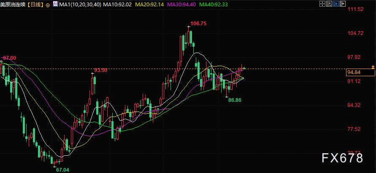Open the MA indicator chart icon

[x=55, y=4]
